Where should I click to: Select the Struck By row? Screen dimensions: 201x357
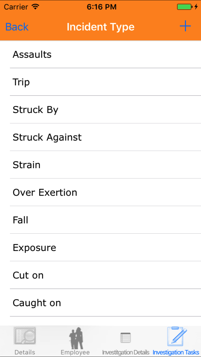pyautogui.click(x=105, y=110)
